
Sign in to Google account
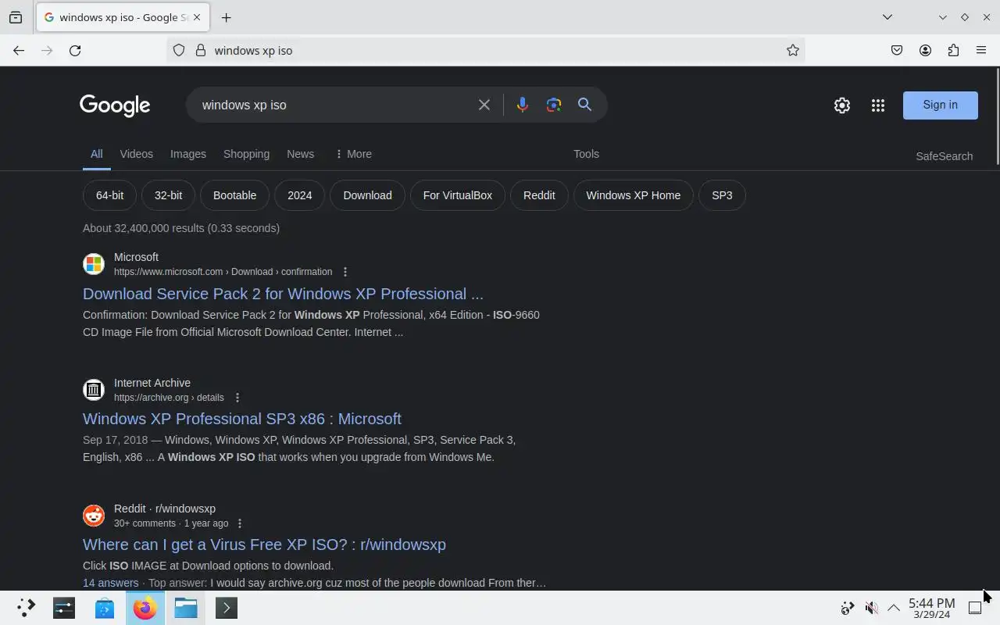pos(940,105)
